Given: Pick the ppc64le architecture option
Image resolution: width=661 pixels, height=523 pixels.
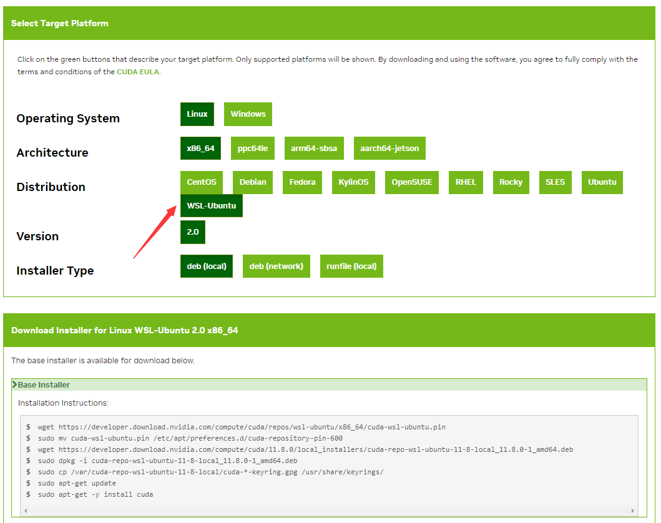Looking at the screenshot, I should [x=253, y=149].
